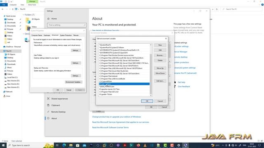Select the Docker resources\bin path entry
This screenshot has width=264, height=148.
[124, 55]
